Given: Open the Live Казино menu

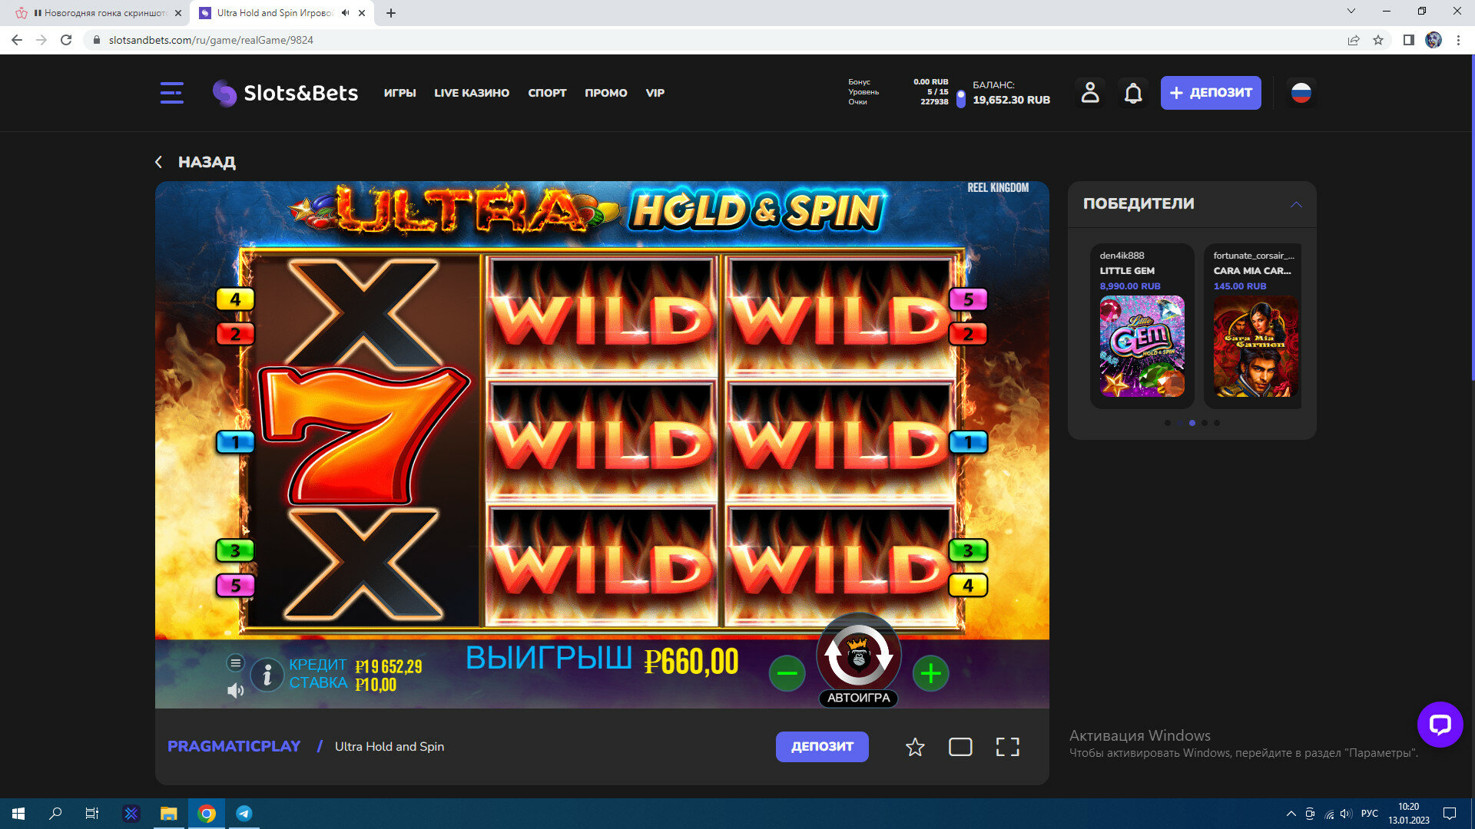Looking at the screenshot, I should click(471, 93).
